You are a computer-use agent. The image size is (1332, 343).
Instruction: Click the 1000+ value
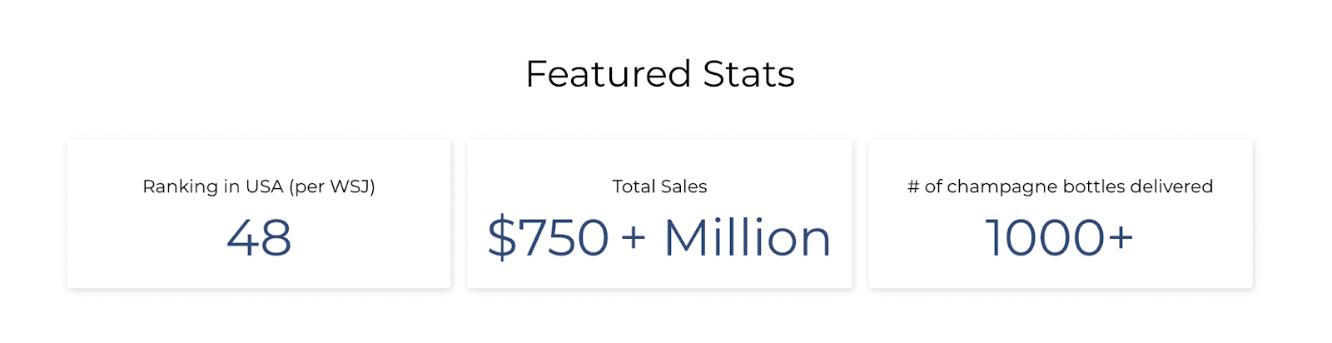1059,238
